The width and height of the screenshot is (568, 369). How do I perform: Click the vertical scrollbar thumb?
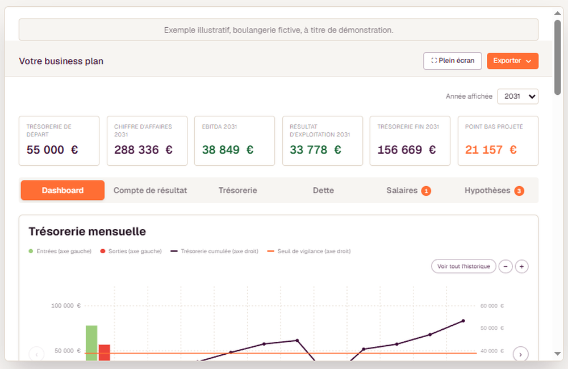pyautogui.click(x=558, y=57)
